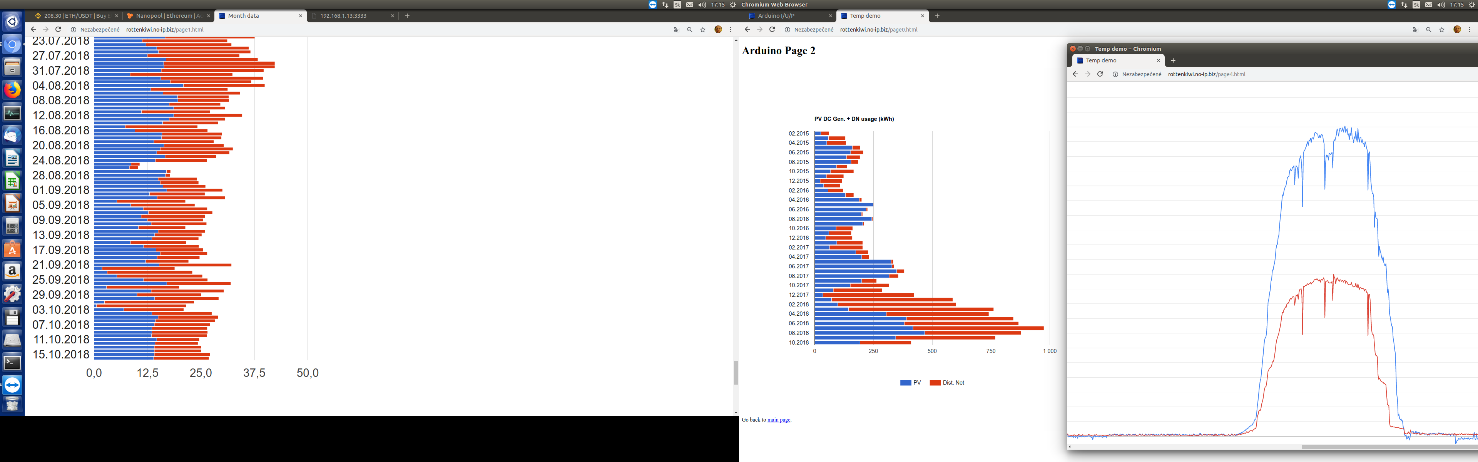Viewport: 1478px width, 462px height.
Task: Open system gear menu at far right top
Action: coord(1471,5)
